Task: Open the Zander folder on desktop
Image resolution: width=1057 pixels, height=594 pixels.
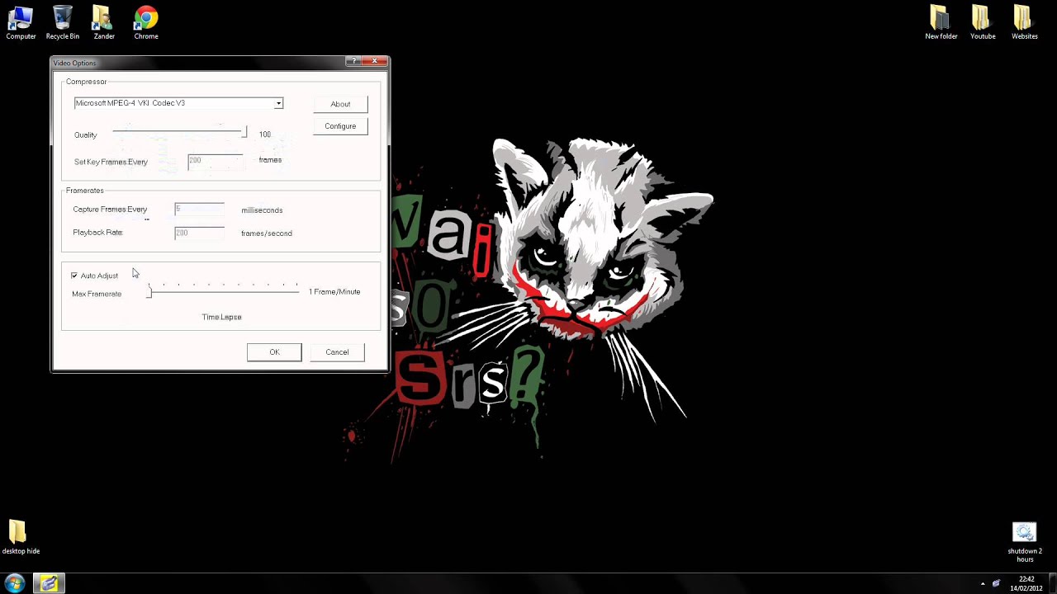Action: coord(104,23)
